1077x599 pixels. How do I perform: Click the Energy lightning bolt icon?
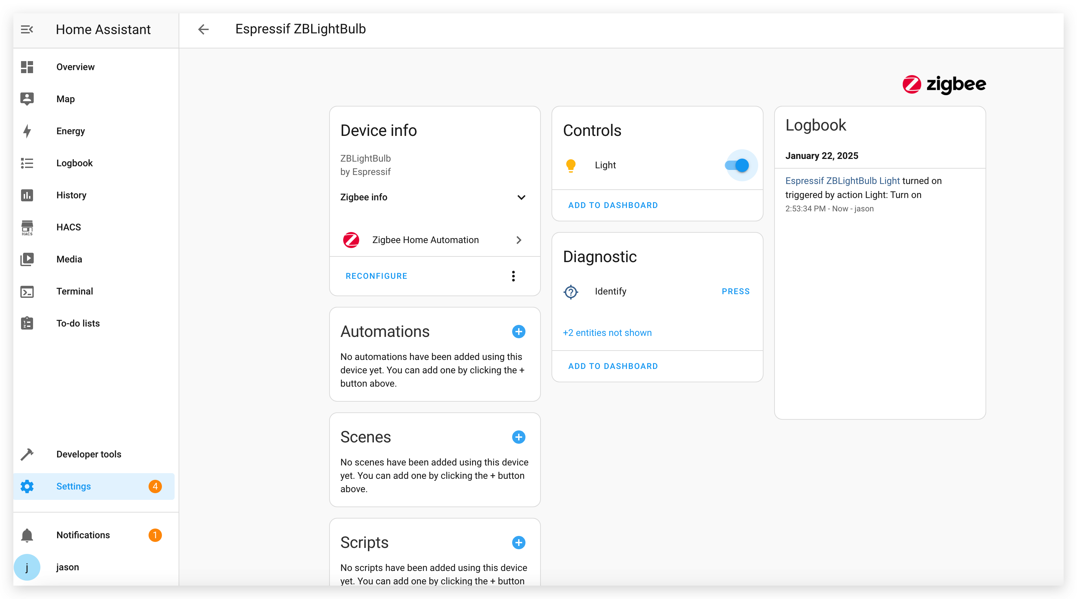[27, 131]
